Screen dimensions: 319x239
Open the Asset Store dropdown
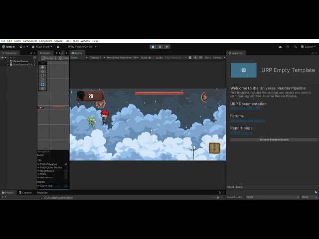click(x=42, y=47)
